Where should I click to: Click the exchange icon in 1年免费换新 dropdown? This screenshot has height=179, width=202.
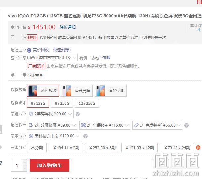click(136, 125)
